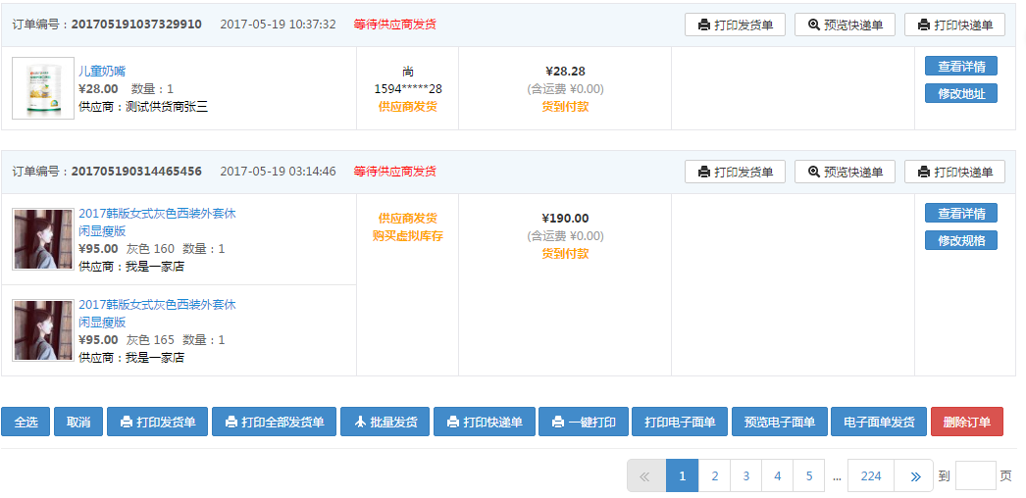Click 打印发货单 for order 201705190314465456
The height and width of the screenshot is (498, 1026).
[x=735, y=172]
